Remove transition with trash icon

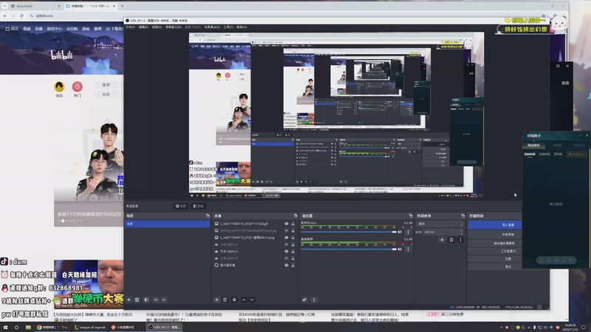tap(451, 239)
